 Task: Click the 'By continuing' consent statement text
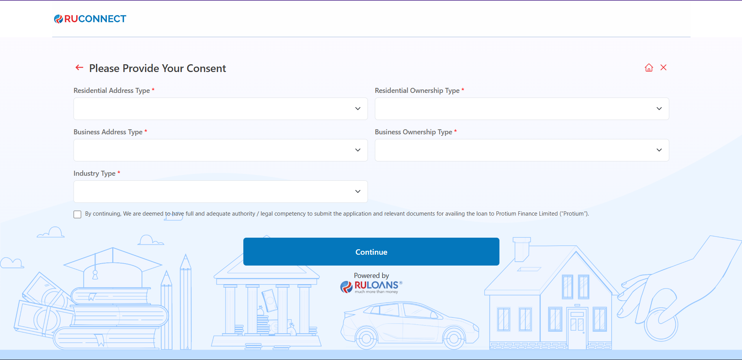(x=337, y=214)
